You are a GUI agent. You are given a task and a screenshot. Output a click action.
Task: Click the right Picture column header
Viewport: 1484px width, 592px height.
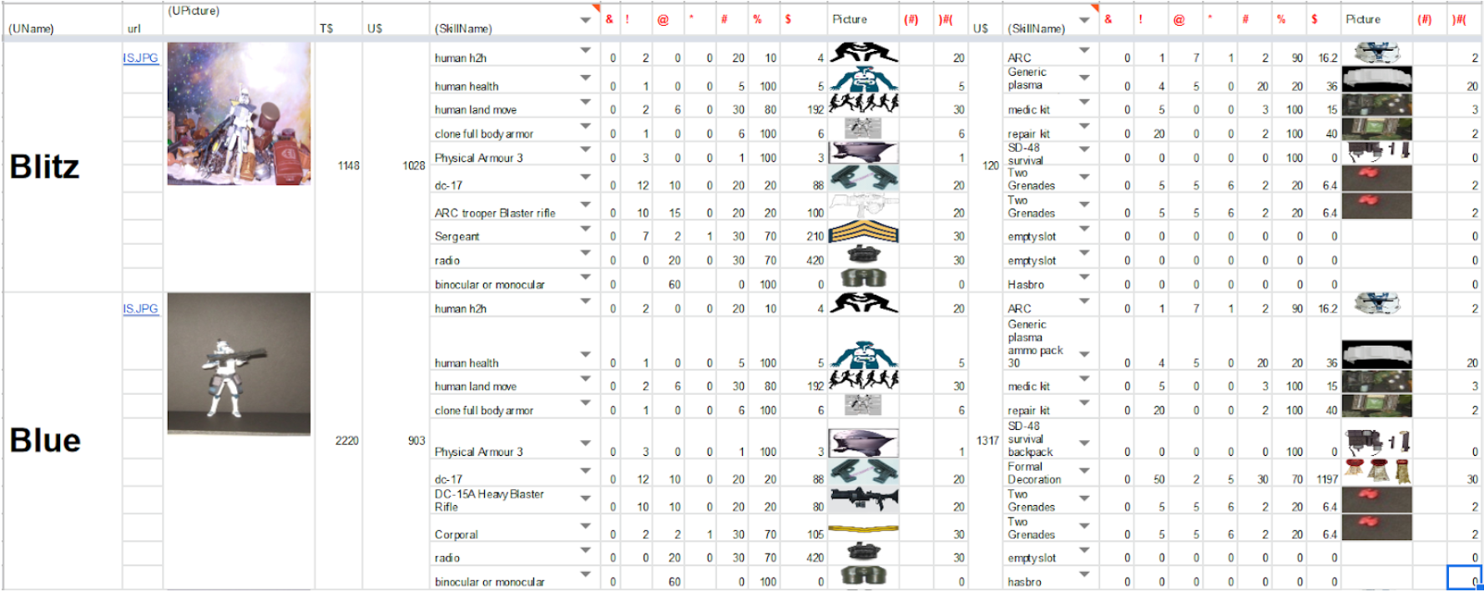click(x=1363, y=19)
